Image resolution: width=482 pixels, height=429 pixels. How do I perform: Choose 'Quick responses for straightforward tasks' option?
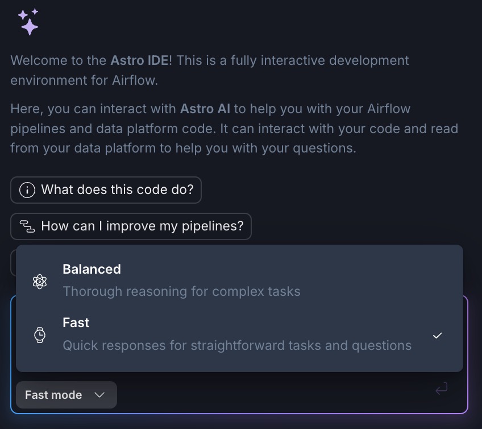[236, 345]
